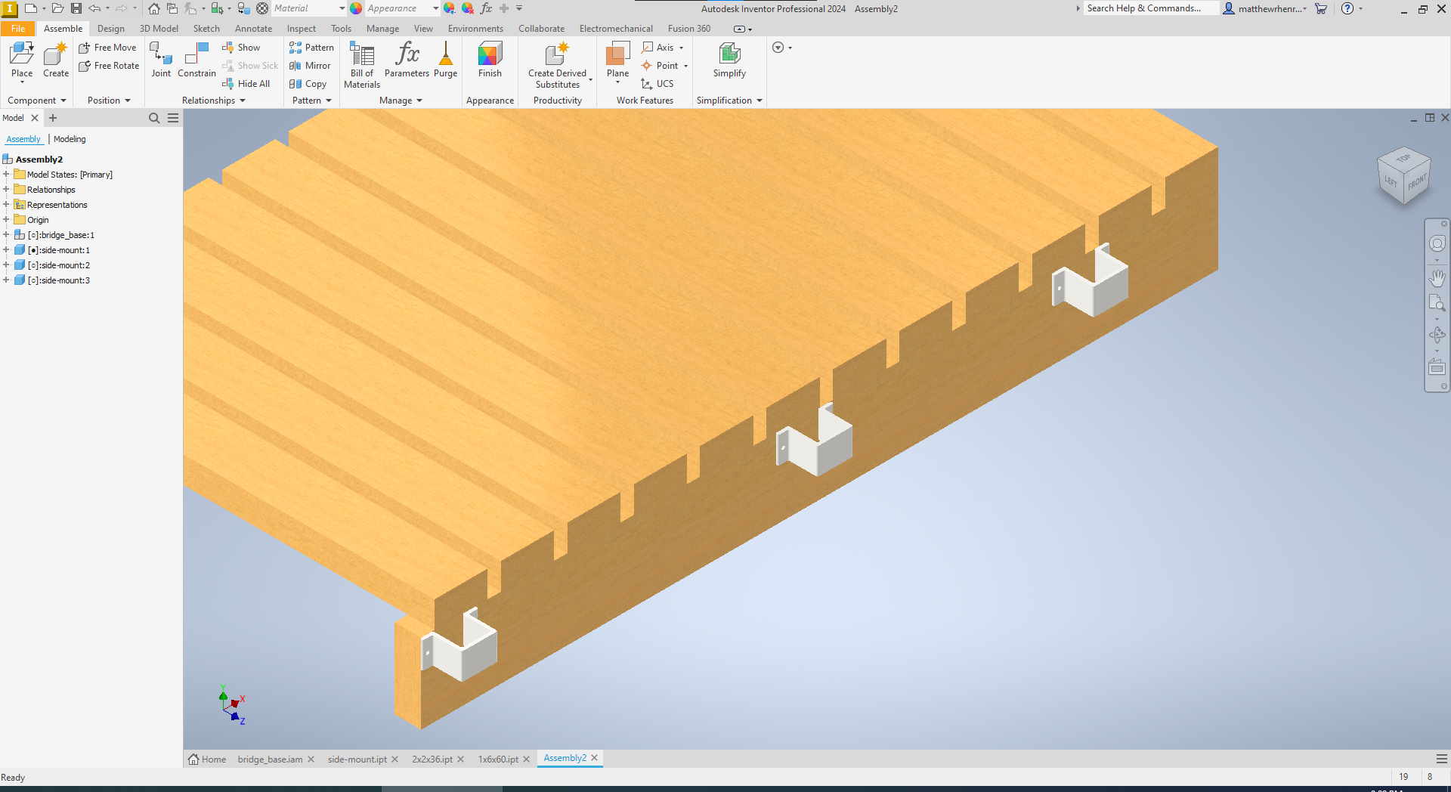This screenshot has width=1451, height=792.
Task: Switch to side-mount.ipt document tab
Action: 357,760
